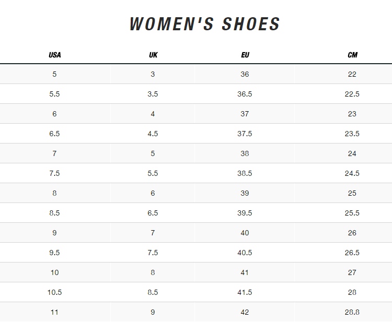Screen dimensions: 392x334
Task: Click the WOMEN'S SHOES heading
Action: (x=205, y=24)
